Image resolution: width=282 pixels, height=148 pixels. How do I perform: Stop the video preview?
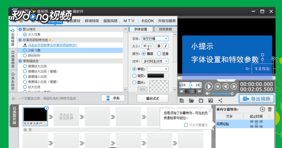tap(218, 87)
